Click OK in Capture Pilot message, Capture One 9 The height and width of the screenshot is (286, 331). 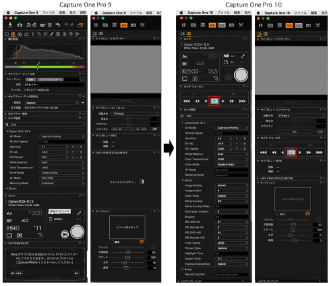(x=76, y=273)
